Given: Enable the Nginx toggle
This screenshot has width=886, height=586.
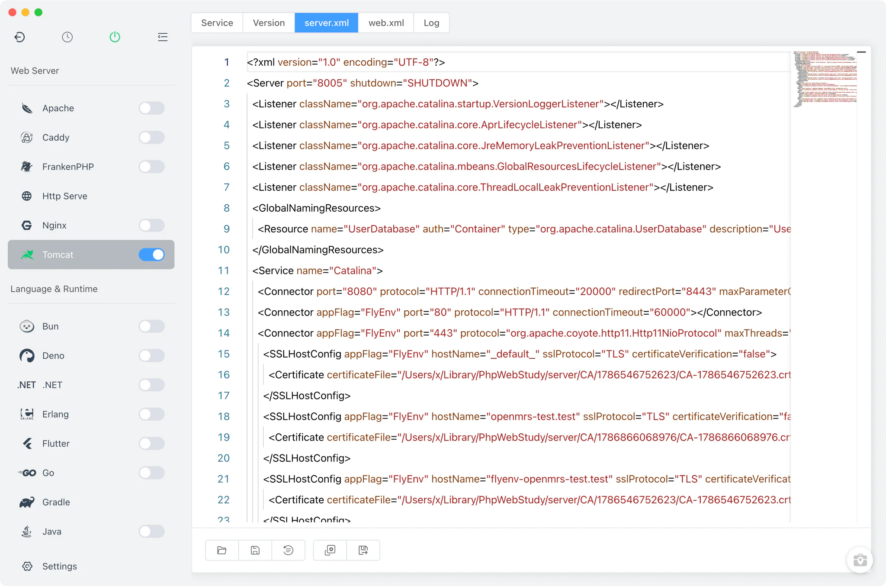Looking at the screenshot, I should pyautogui.click(x=151, y=225).
